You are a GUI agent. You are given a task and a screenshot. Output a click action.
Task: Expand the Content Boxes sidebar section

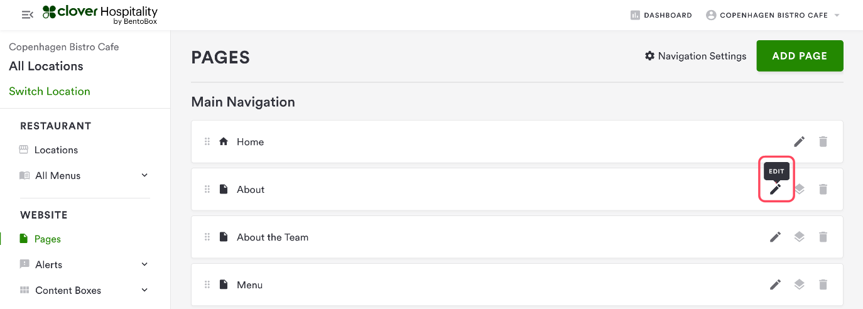(x=144, y=290)
